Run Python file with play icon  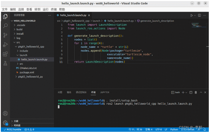click(191, 15)
